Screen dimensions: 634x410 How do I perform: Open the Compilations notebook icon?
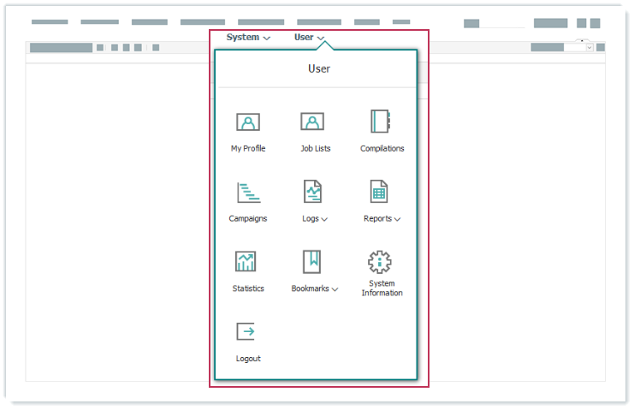(380, 122)
